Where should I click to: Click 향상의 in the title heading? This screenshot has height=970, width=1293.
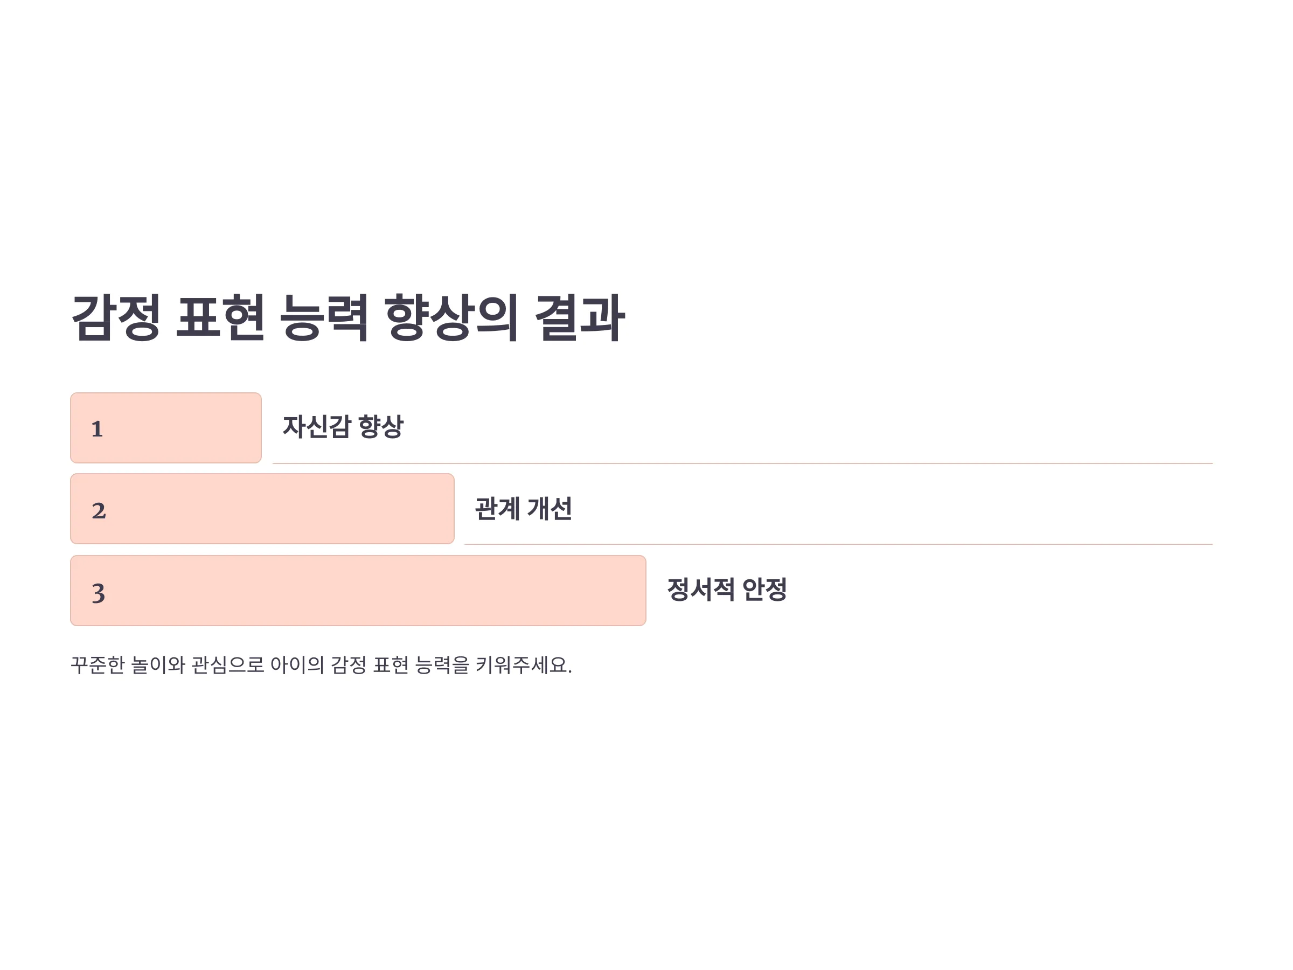451,317
